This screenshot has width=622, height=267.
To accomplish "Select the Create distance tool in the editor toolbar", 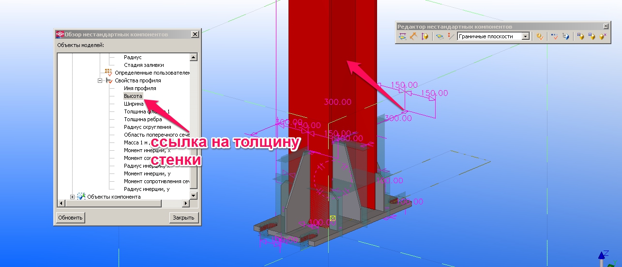I will [x=402, y=36].
